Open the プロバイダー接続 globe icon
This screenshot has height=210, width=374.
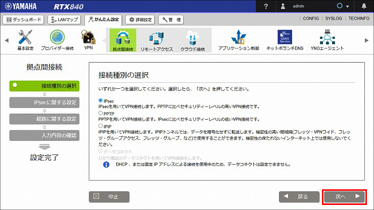[57, 39]
